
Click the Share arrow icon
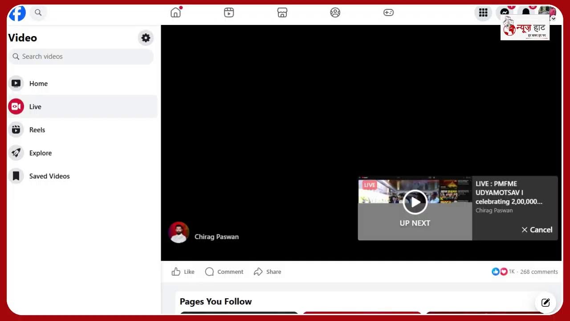coord(258,272)
